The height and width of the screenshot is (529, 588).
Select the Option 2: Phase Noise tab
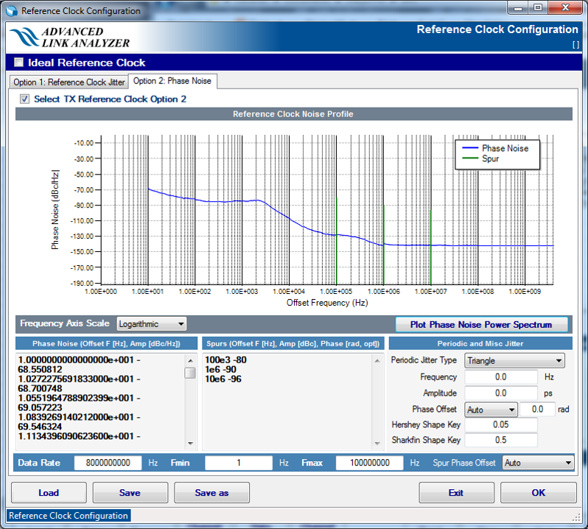pyautogui.click(x=172, y=82)
